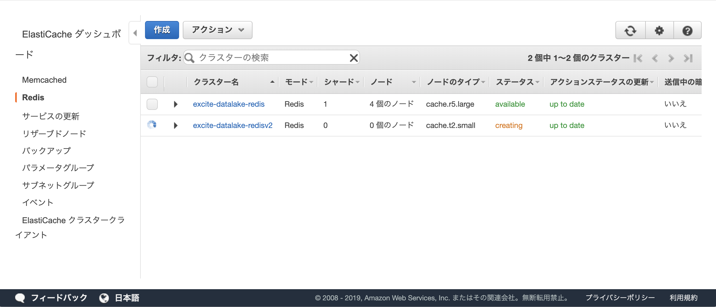
Task: Open the シャード column filter arrow
Action: pos(357,82)
